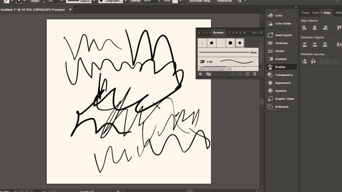Open the Artboards panel
342x192 pixels.
click(x=282, y=107)
